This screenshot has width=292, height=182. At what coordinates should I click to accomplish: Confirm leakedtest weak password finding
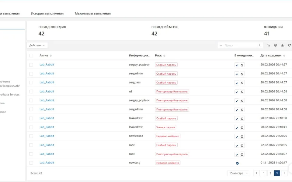point(237,119)
